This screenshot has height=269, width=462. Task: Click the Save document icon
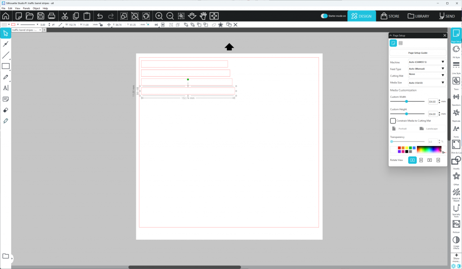click(41, 16)
